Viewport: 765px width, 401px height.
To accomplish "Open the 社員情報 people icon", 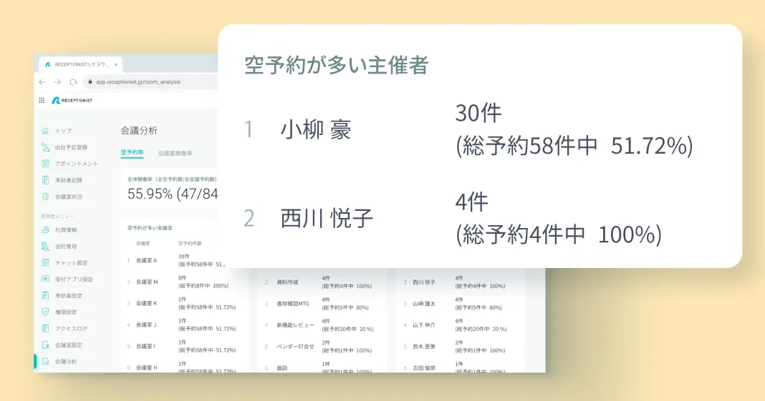I will [45, 229].
